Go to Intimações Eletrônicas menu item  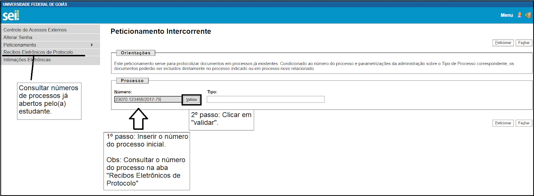pos(50,60)
